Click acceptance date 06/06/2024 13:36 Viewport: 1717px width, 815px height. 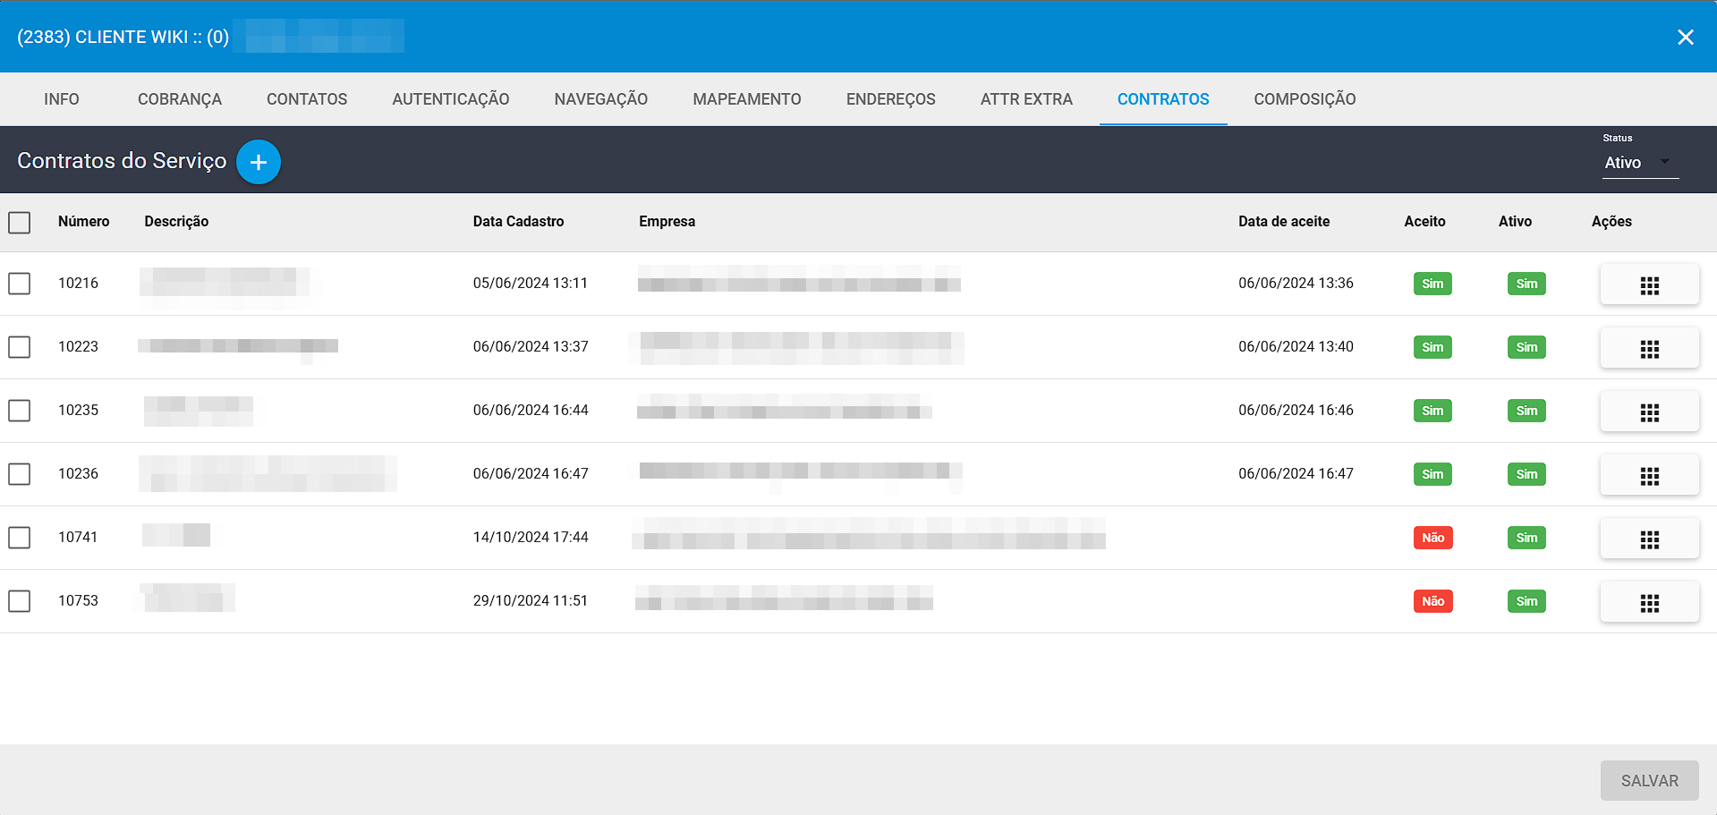click(x=1296, y=283)
